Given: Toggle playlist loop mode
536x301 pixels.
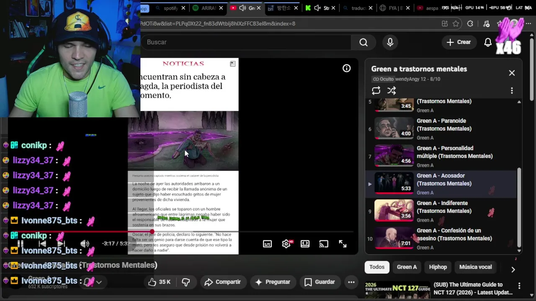Looking at the screenshot, I should point(376,91).
